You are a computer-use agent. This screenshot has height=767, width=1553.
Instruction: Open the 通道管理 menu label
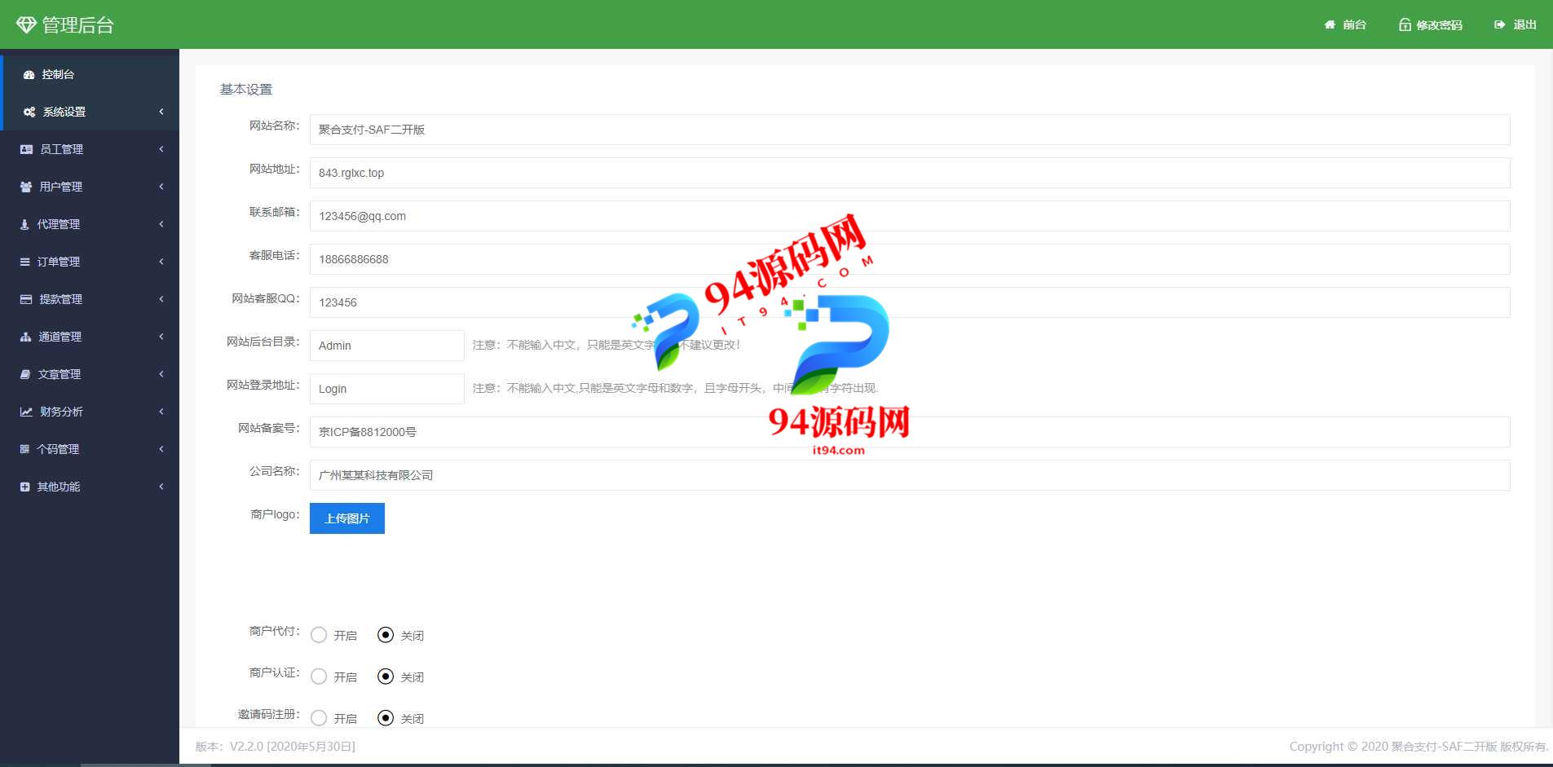point(60,337)
